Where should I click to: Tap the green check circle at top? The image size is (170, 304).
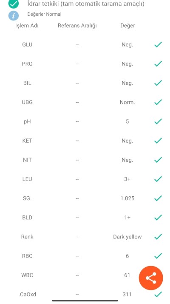14,4
